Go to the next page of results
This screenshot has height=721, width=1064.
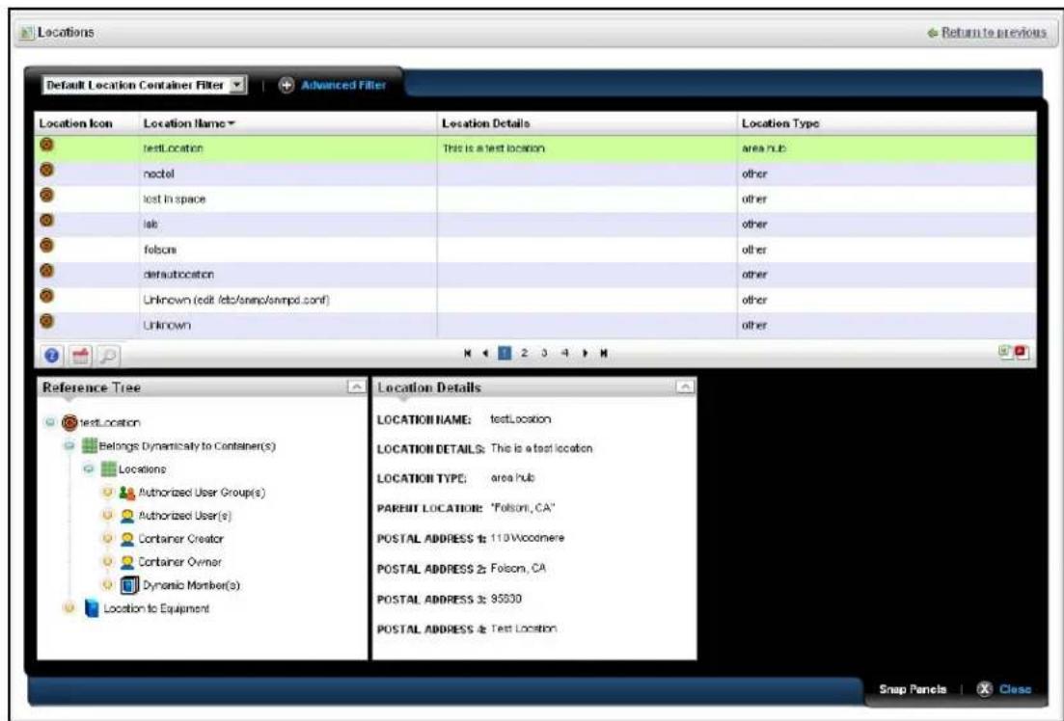pos(585,354)
